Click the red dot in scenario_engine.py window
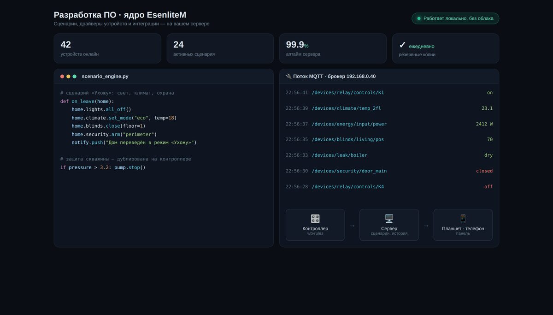Screen dimensions: 553x315 coord(62,77)
